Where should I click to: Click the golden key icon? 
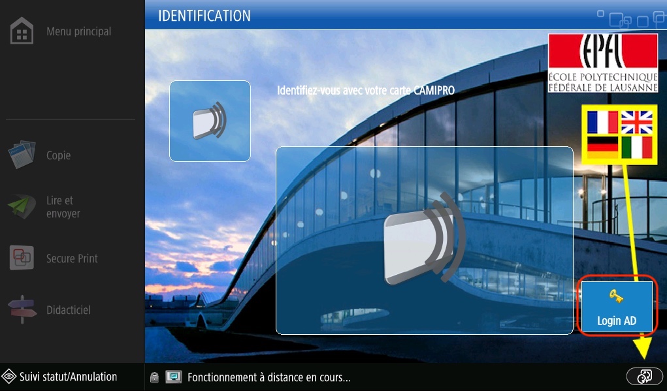point(617,296)
